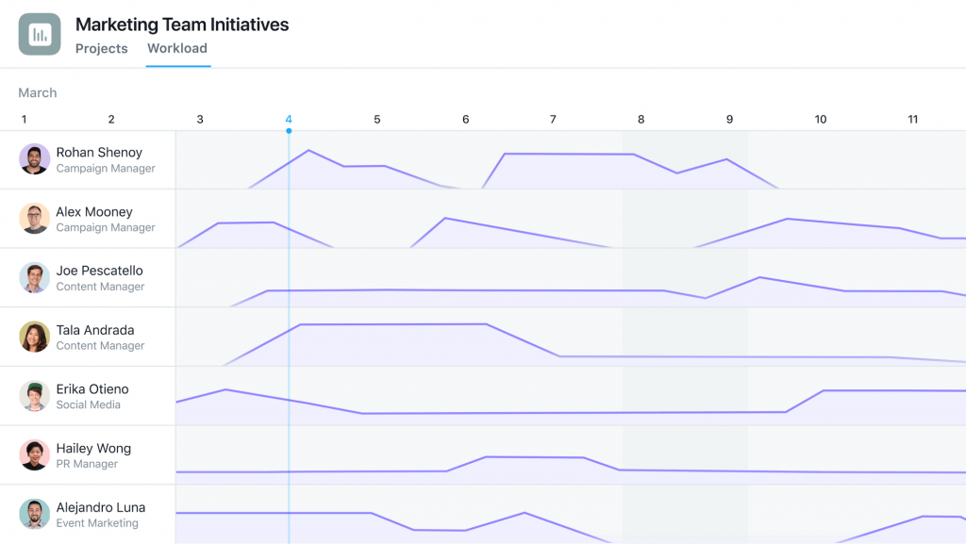
Task: Open the March month selector
Action: point(37,92)
